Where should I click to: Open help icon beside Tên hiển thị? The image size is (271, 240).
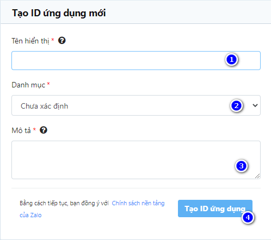tap(62, 40)
